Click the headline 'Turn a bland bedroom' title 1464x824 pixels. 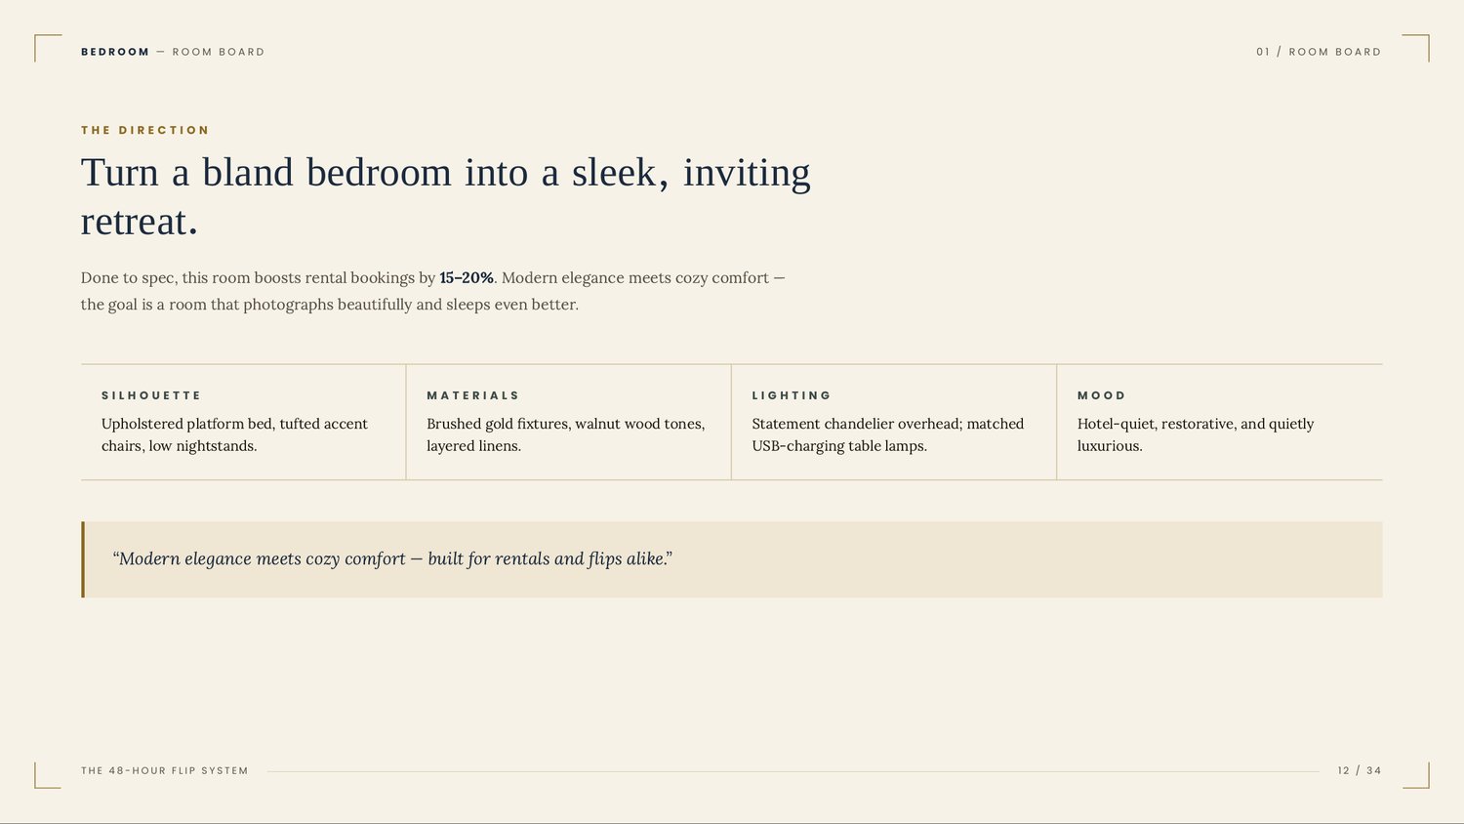445,196
